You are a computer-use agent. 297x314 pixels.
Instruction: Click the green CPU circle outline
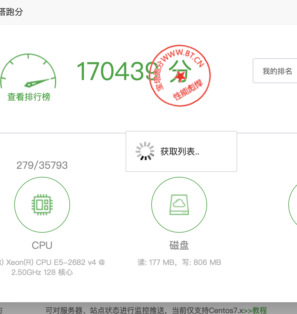[x=42, y=205]
